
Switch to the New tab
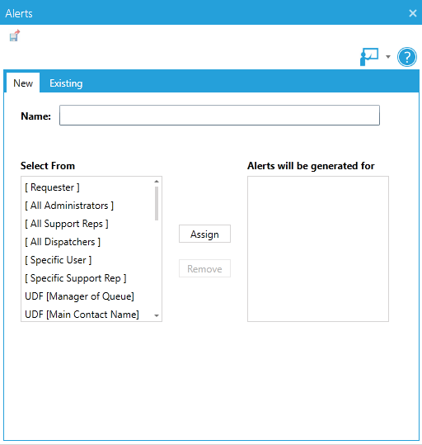point(23,83)
